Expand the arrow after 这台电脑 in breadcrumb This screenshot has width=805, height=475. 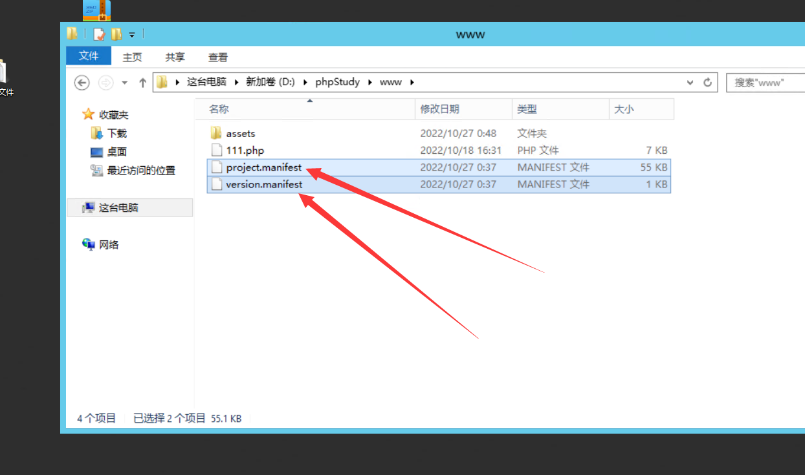pyautogui.click(x=237, y=82)
